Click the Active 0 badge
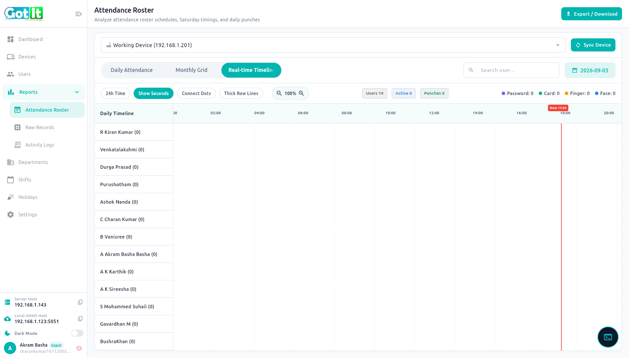The height and width of the screenshot is (358, 629). coord(404,93)
